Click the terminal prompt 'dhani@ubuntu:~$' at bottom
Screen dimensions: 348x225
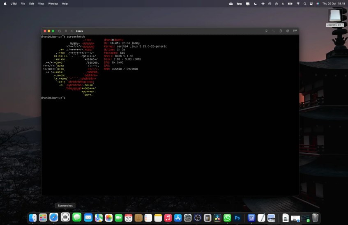[x=53, y=98]
